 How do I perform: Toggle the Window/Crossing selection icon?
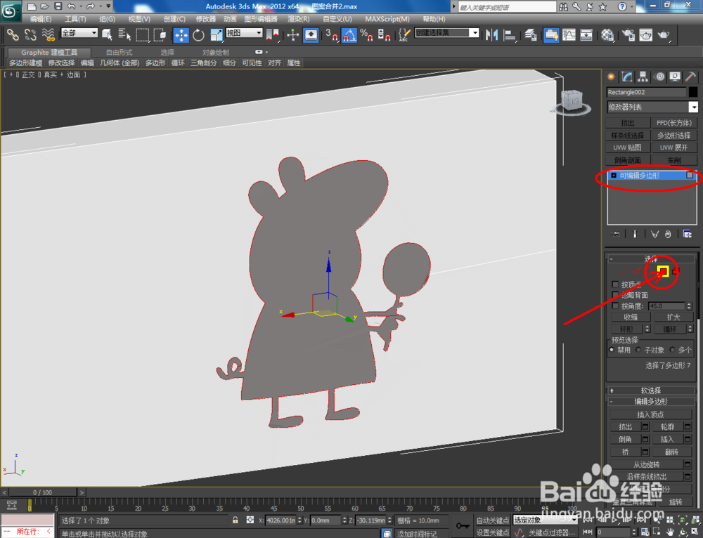(x=160, y=34)
